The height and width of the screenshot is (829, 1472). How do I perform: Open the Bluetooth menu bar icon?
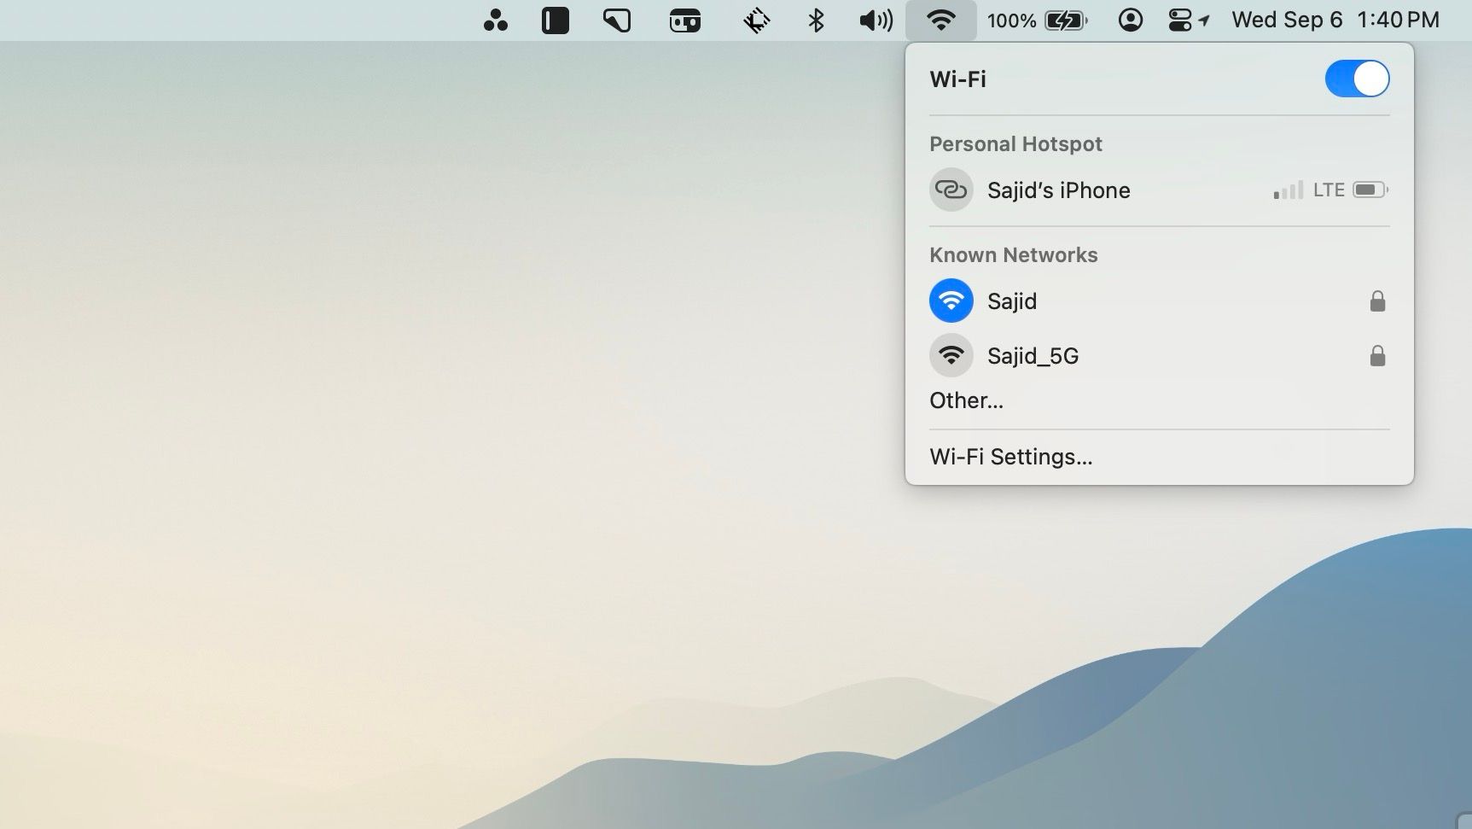pyautogui.click(x=817, y=20)
